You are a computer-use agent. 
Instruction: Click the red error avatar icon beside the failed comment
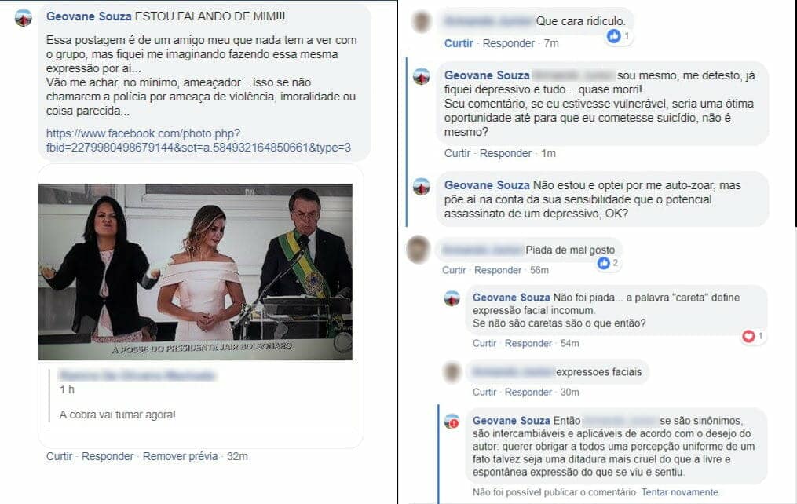(x=452, y=422)
